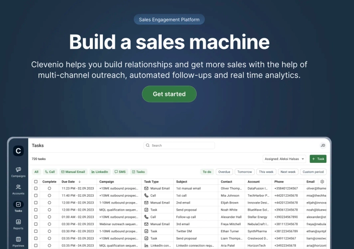This screenshot has height=249, width=354.
Task: Select the All filter tab
Action: tap(36, 172)
